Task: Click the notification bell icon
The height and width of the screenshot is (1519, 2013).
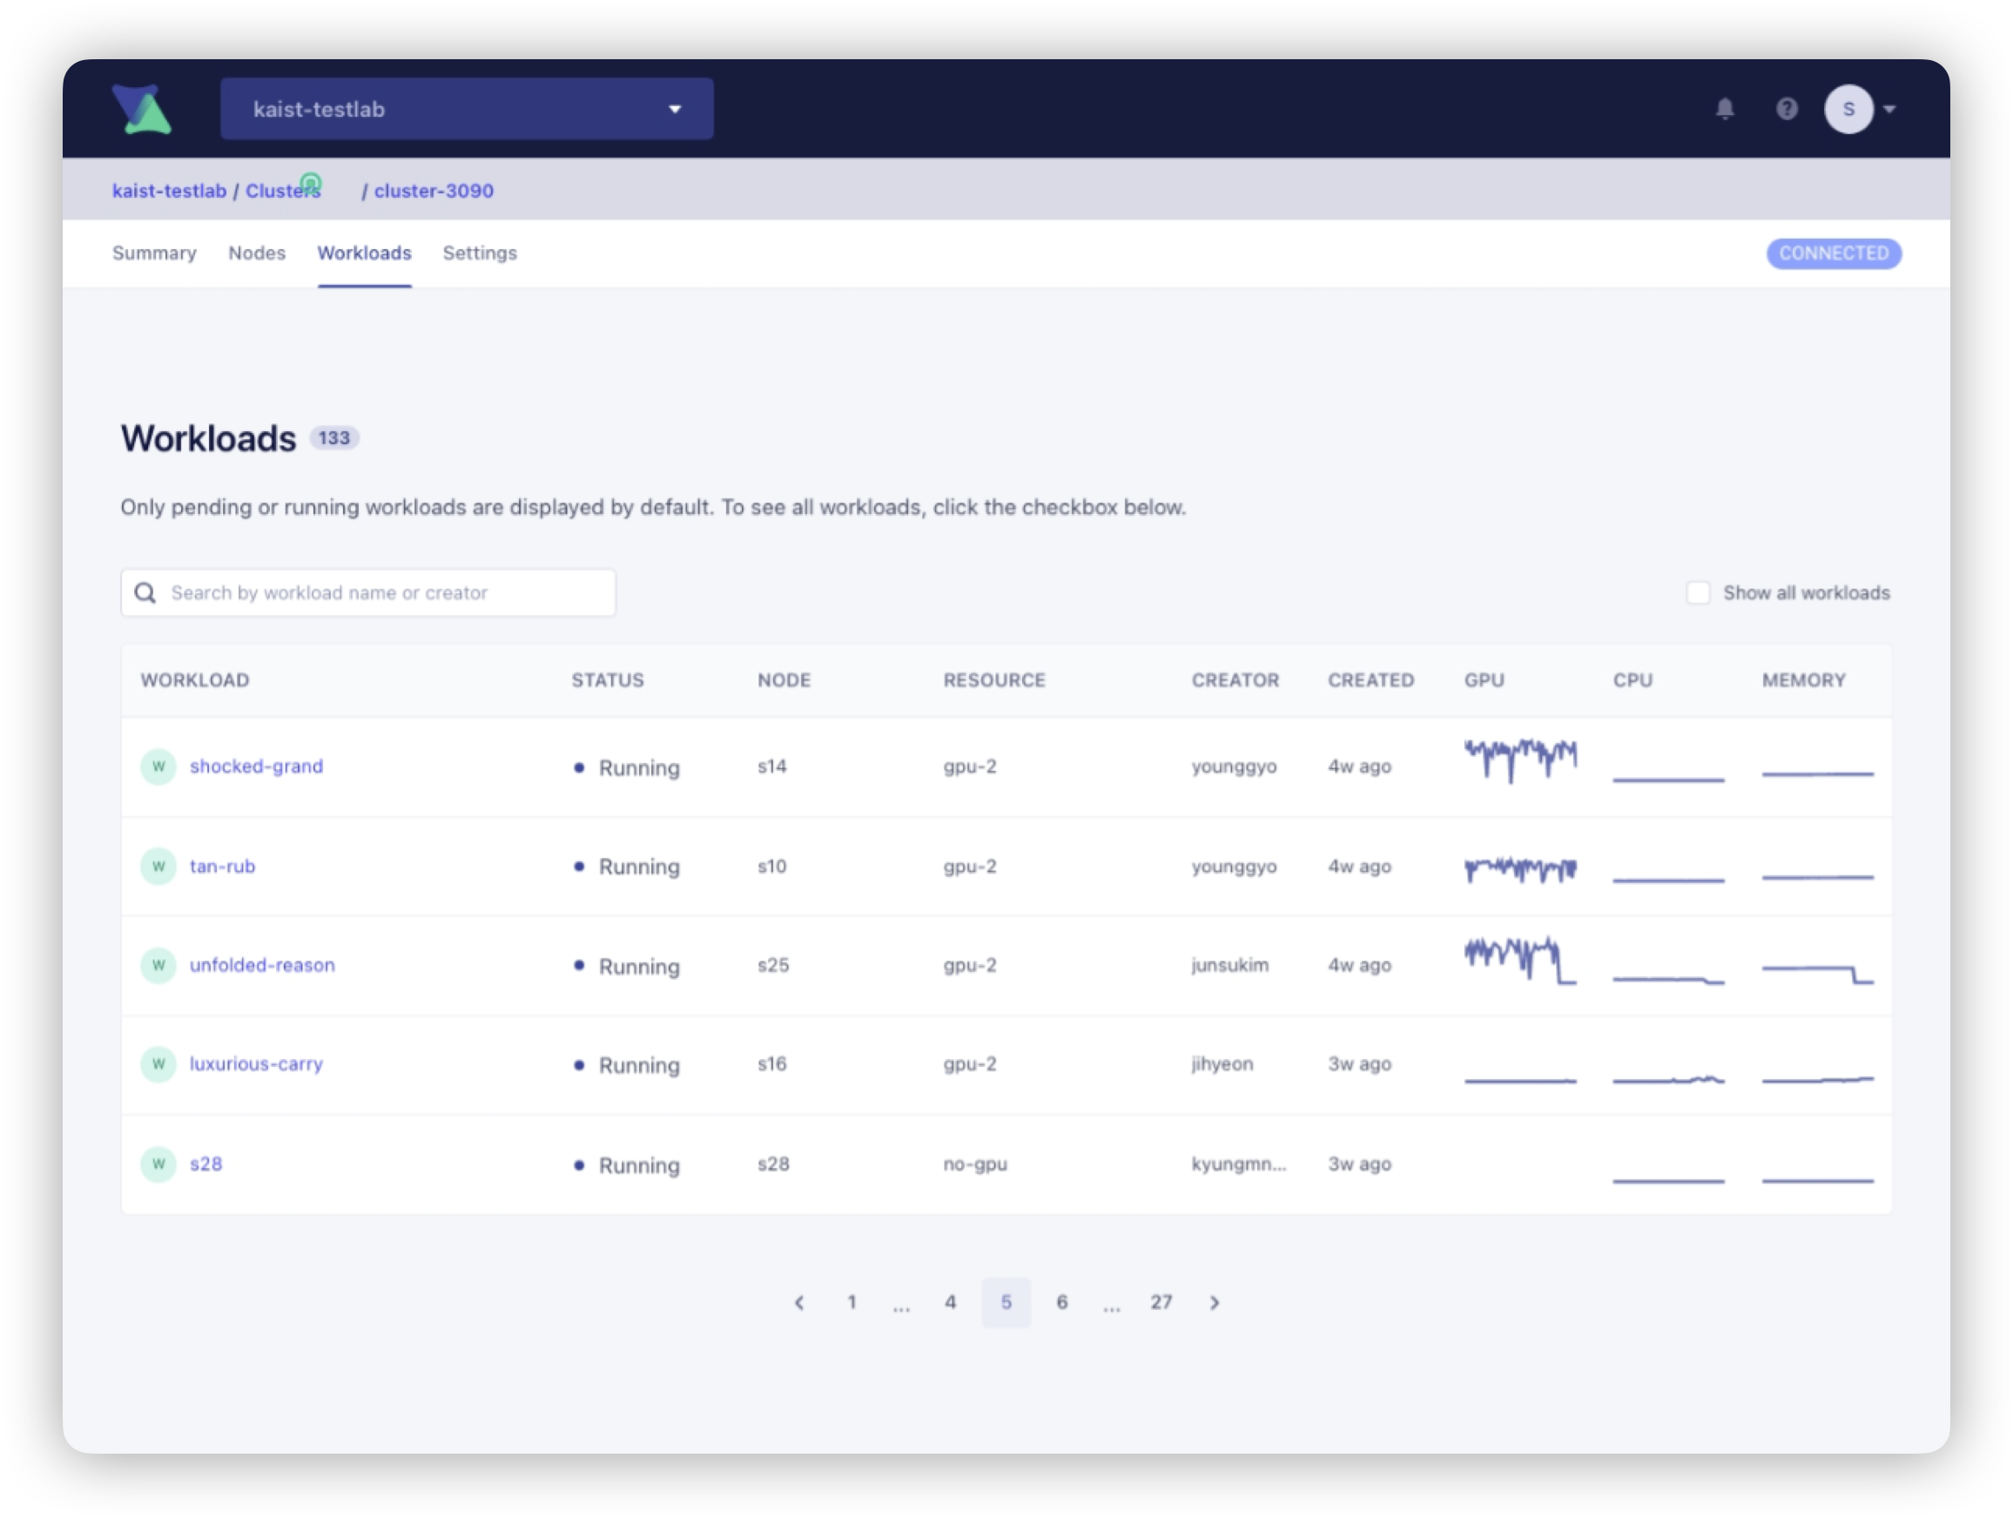Action: coord(1725,109)
